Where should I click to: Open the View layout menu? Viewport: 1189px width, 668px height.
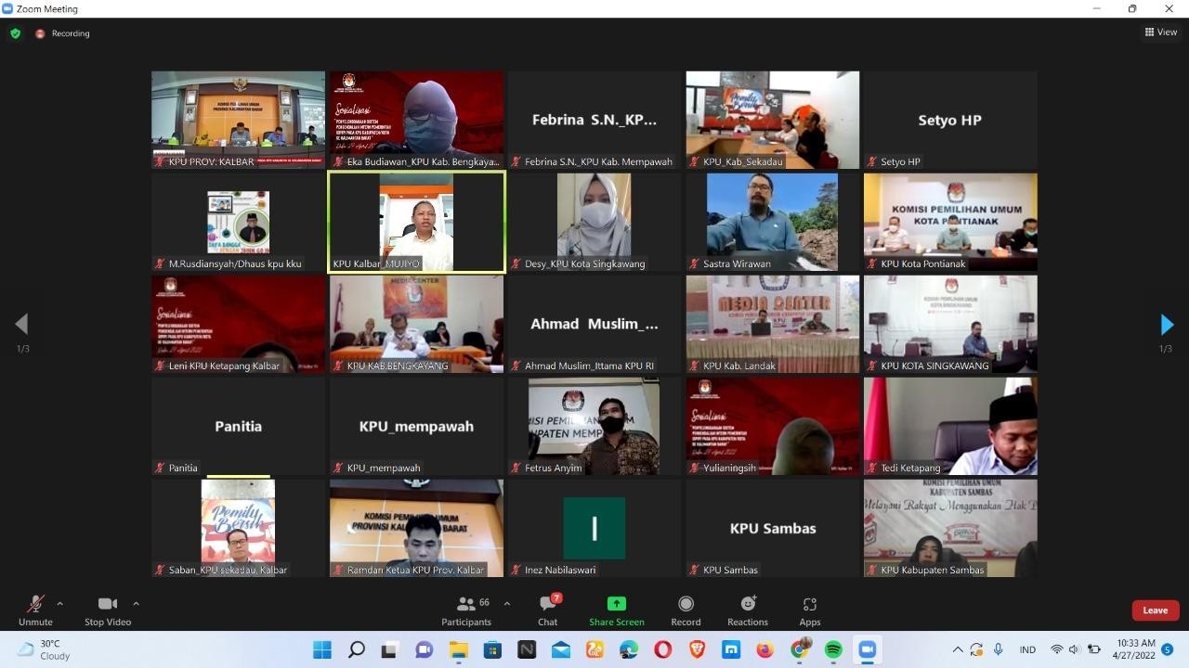click(1161, 32)
